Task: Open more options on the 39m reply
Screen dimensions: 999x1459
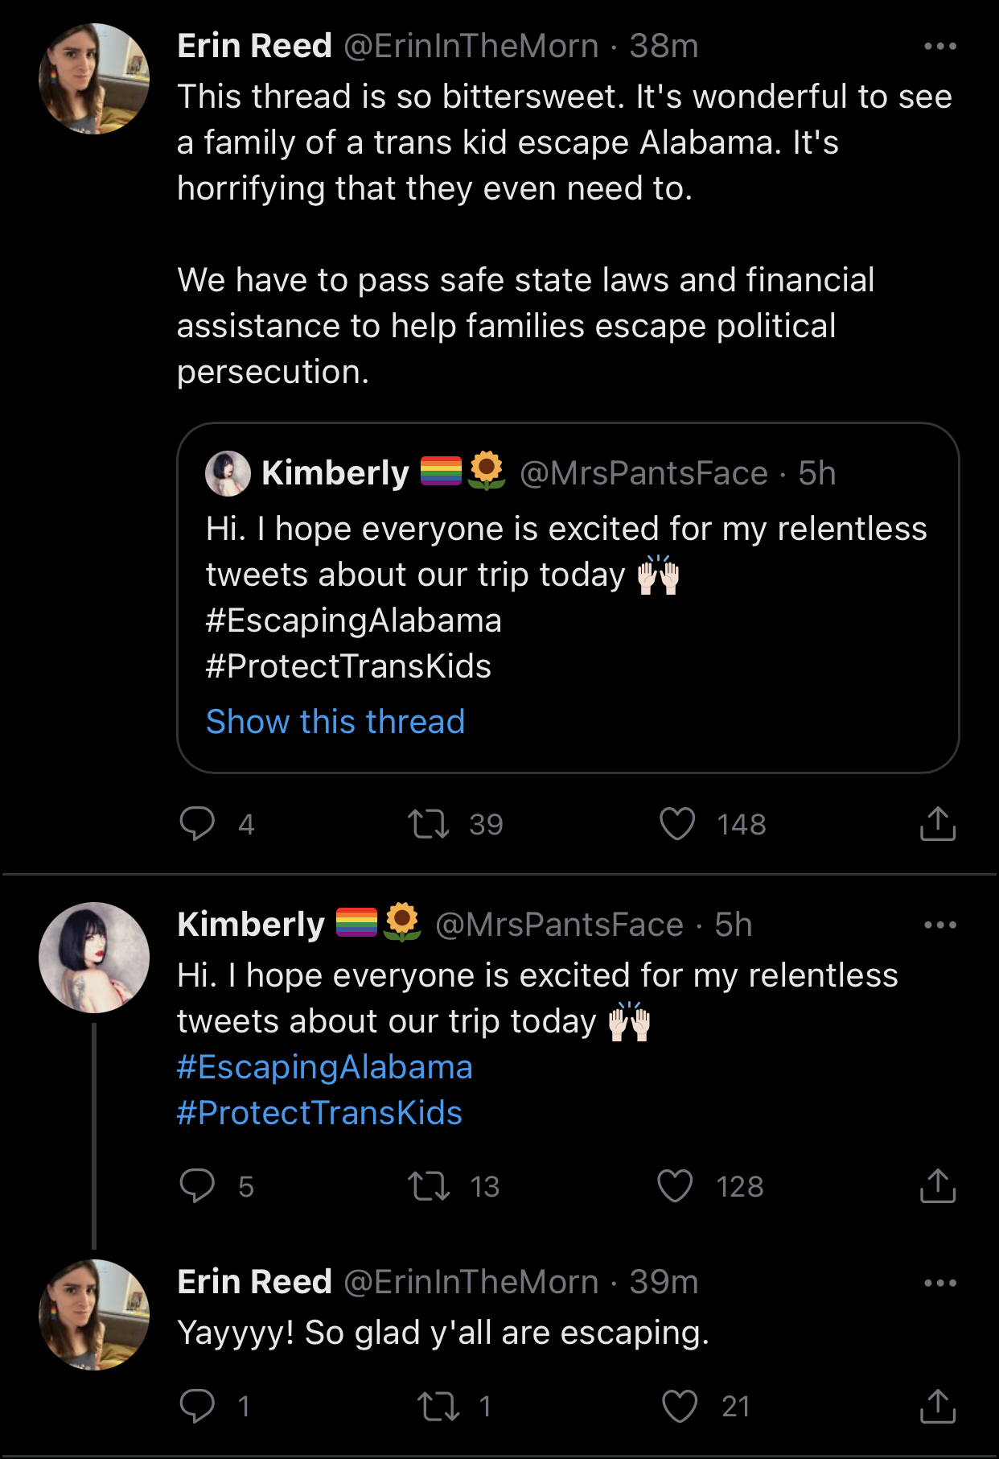Action: 939,1282
